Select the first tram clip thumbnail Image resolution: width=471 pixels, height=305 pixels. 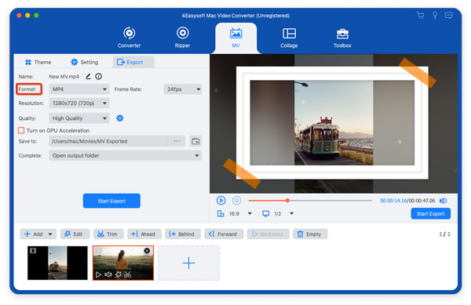(57, 263)
